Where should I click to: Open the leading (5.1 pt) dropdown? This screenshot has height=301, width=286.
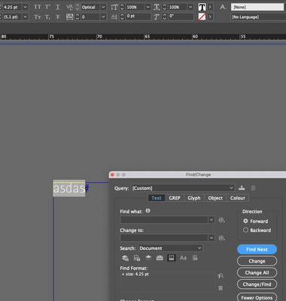point(26,17)
